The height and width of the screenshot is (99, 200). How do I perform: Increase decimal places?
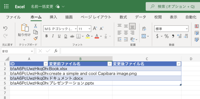coord(179,36)
